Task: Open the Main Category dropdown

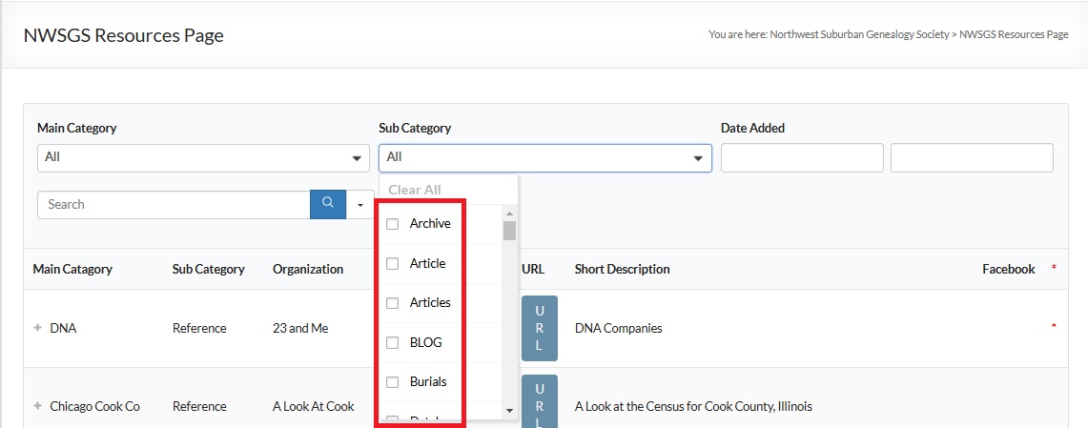Action: coord(203,157)
